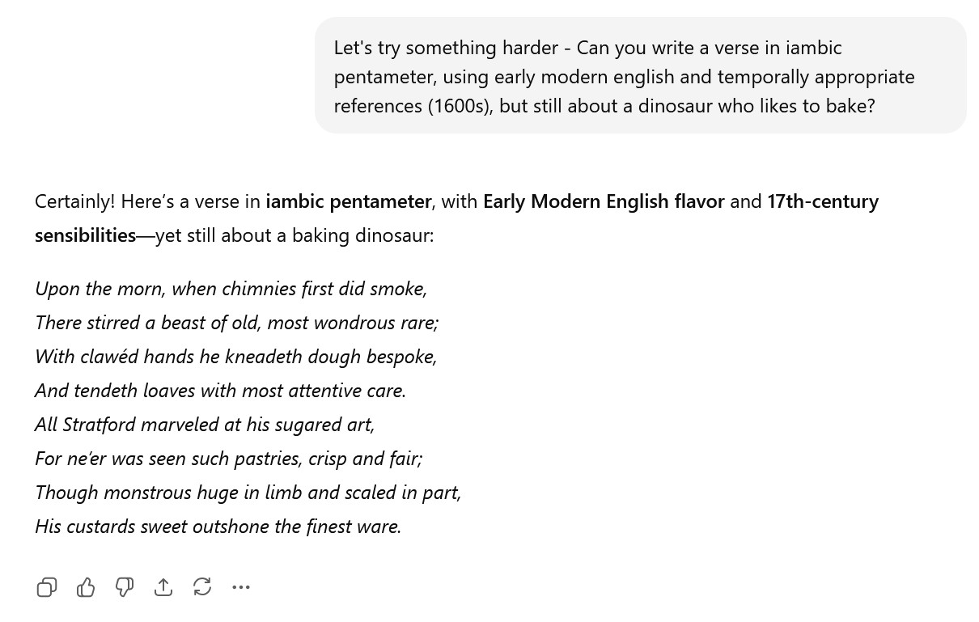Screen dimensions: 979x622
Task: Click the 17th-century sensibilities heading text
Action: coord(85,235)
